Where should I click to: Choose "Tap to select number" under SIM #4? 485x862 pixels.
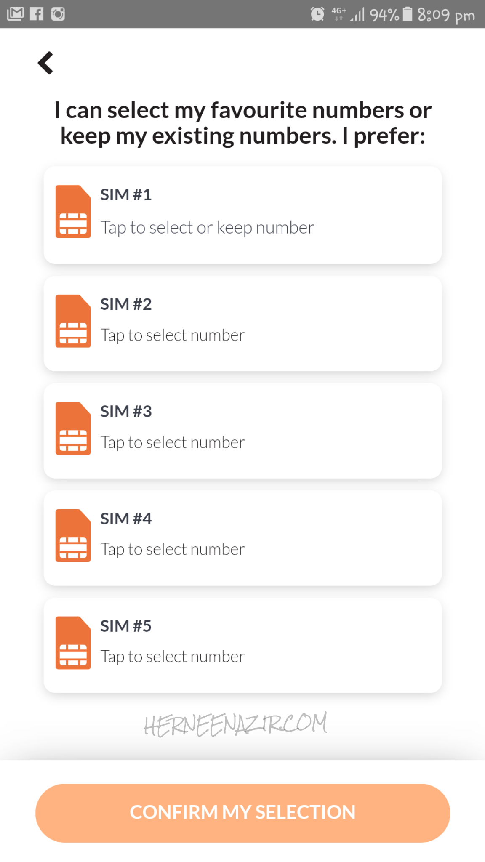tap(172, 550)
